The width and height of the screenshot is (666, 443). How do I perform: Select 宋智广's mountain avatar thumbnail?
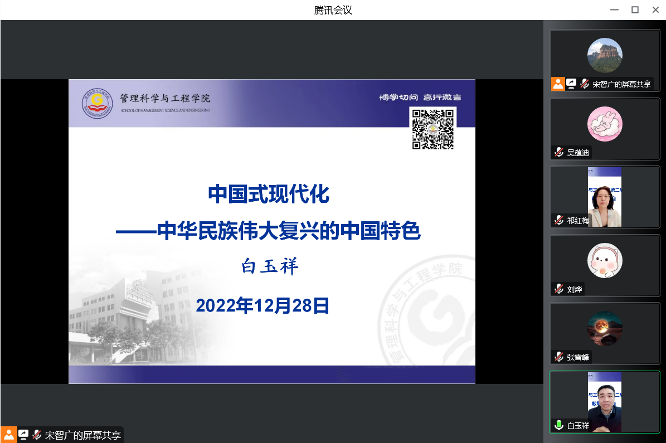point(605,55)
